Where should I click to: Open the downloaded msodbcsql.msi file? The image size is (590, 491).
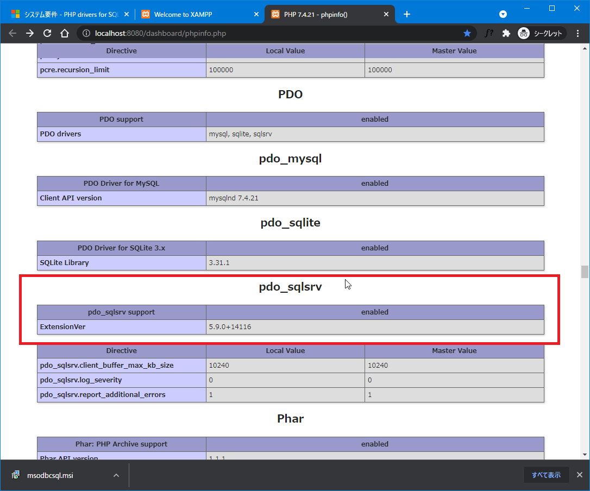50,475
